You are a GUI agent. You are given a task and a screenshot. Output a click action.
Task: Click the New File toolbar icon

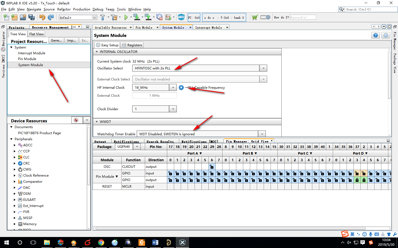coord(6,17)
